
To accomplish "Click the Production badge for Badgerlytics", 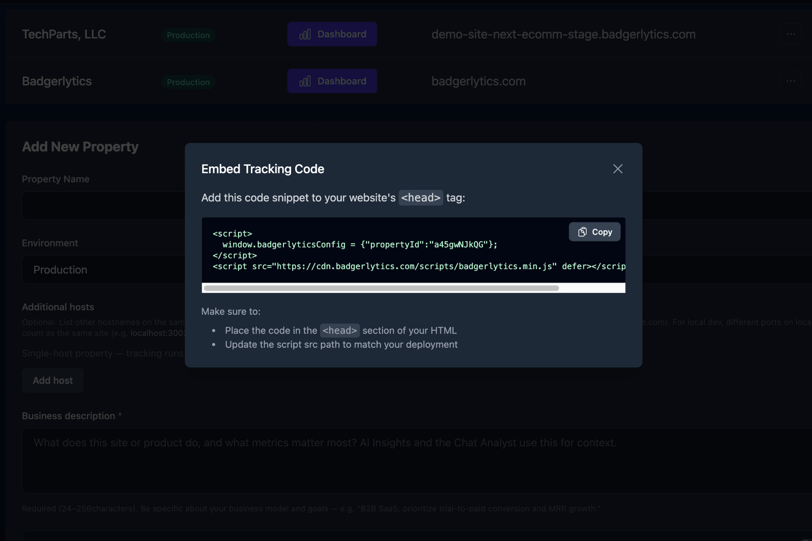I will pos(188,82).
